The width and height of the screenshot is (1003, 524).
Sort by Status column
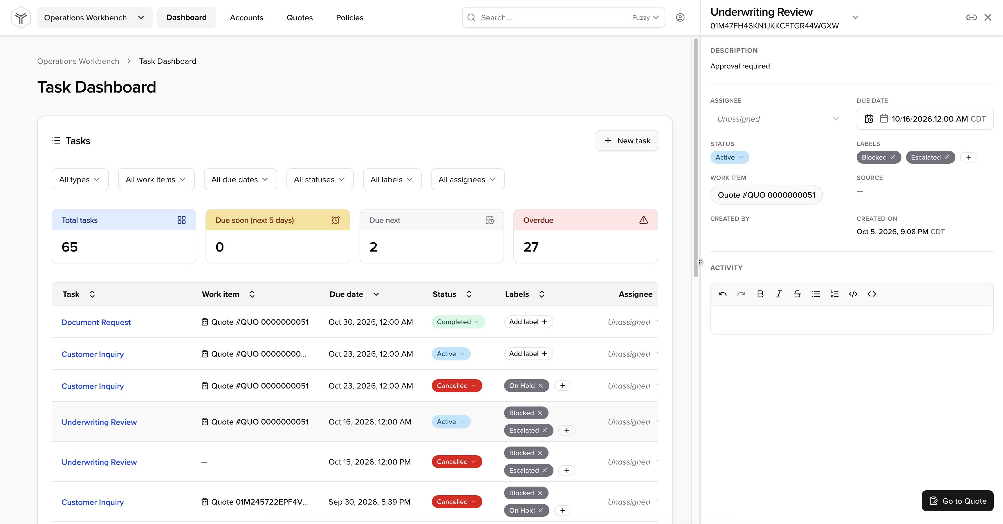click(x=469, y=294)
